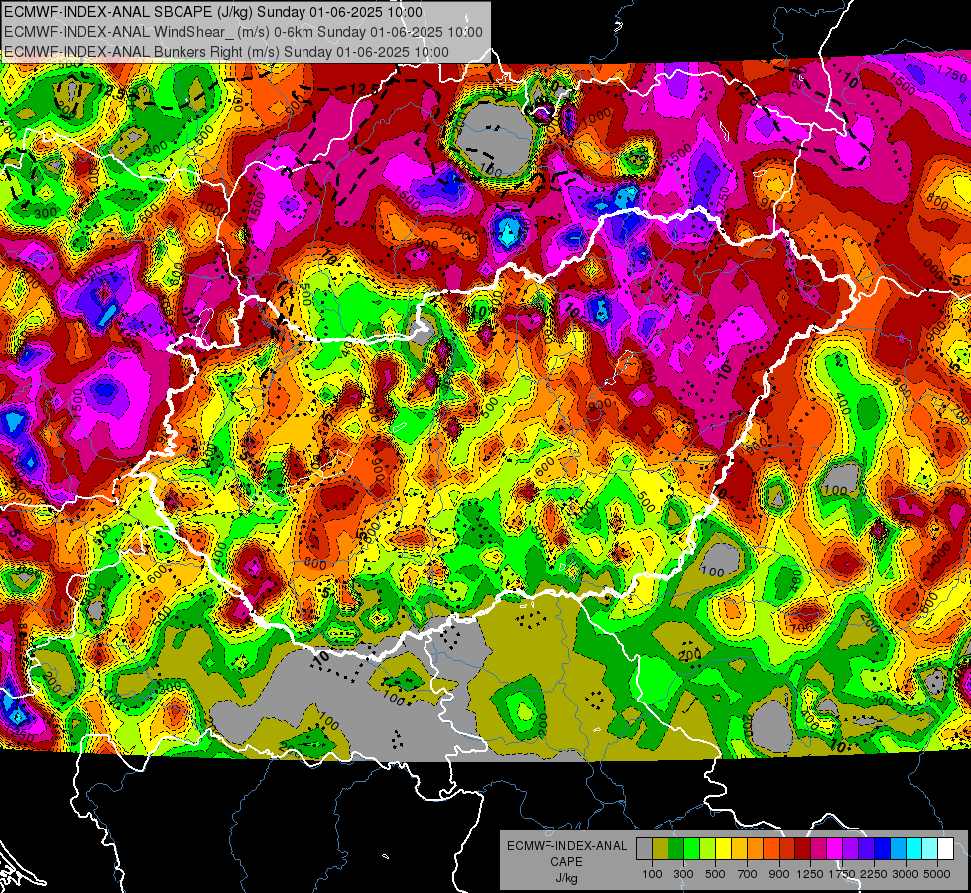
Task: Click the 700 value under the legend
Action: 748,874
